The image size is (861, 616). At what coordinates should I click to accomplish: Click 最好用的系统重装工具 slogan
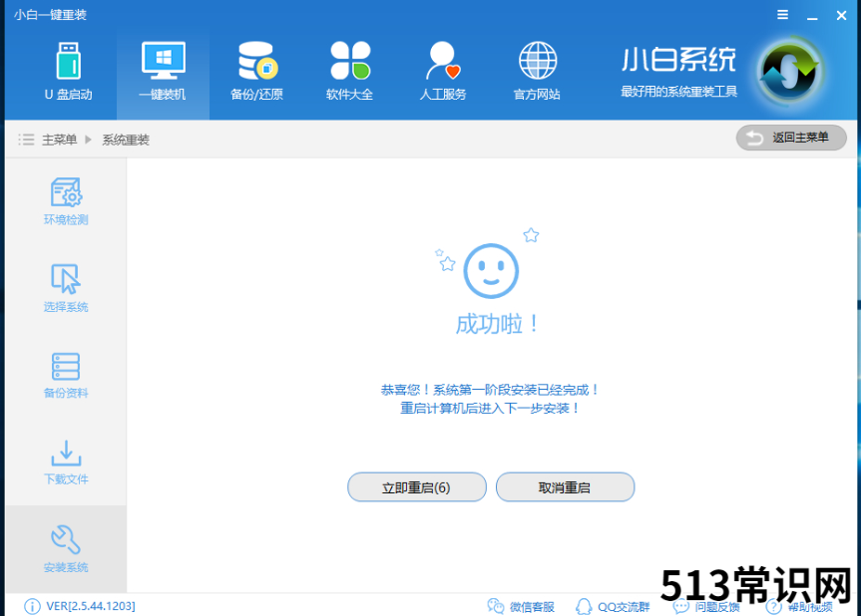(678, 92)
